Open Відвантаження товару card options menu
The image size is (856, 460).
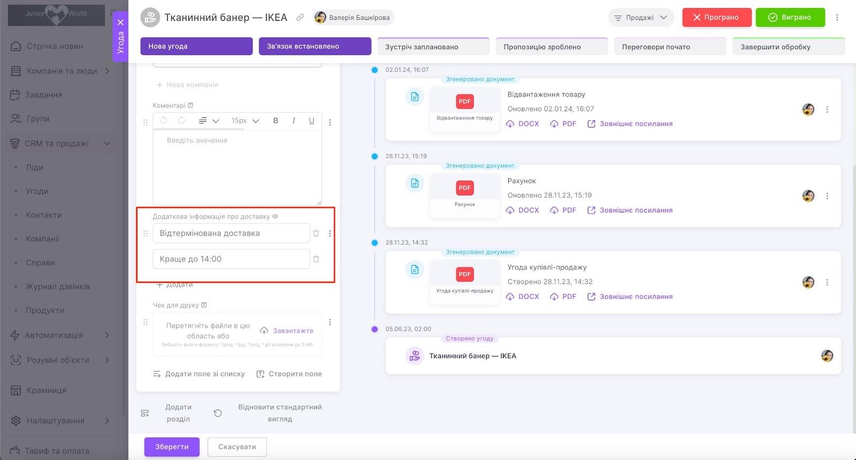(827, 109)
